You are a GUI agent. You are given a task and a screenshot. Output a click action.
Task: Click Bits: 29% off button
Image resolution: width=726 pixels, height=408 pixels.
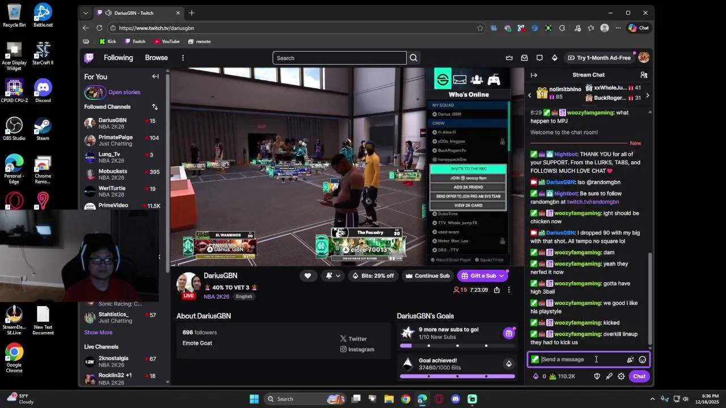point(373,276)
